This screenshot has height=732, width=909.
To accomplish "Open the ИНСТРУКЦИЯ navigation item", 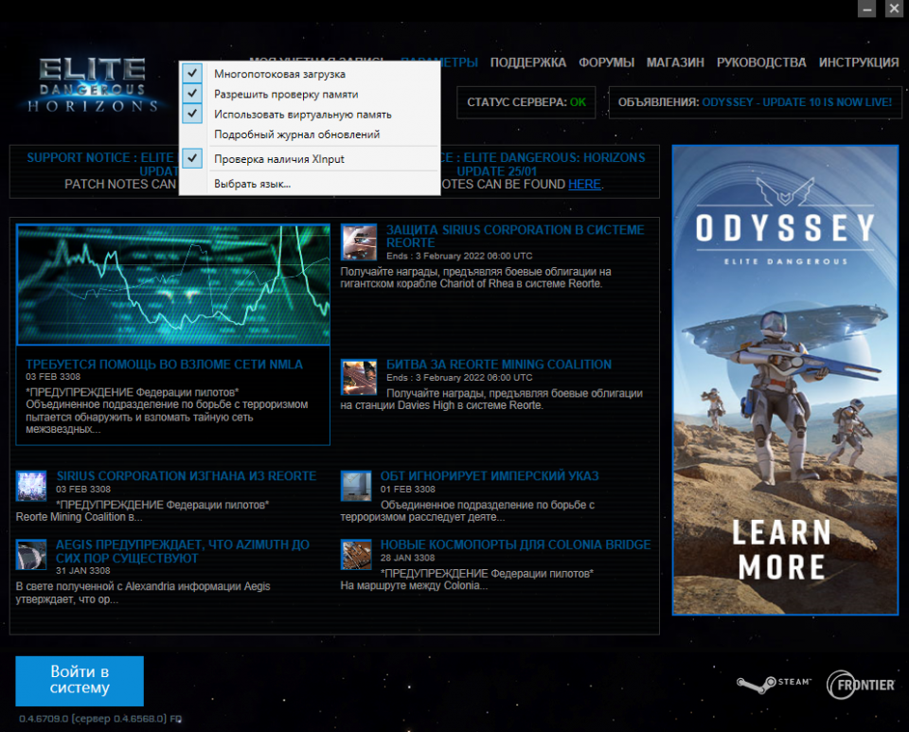I will (x=859, y=62).
